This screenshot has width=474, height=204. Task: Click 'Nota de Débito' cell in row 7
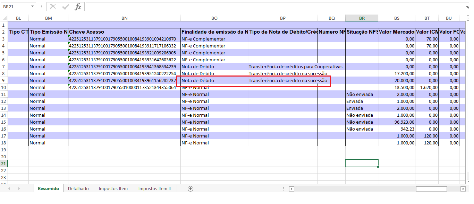[x=214, y=66]
